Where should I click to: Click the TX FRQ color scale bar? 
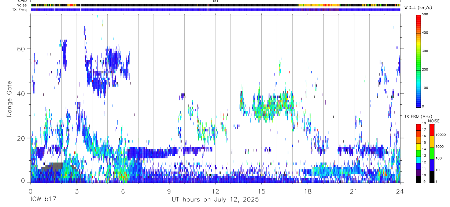(x=418, y=153)
